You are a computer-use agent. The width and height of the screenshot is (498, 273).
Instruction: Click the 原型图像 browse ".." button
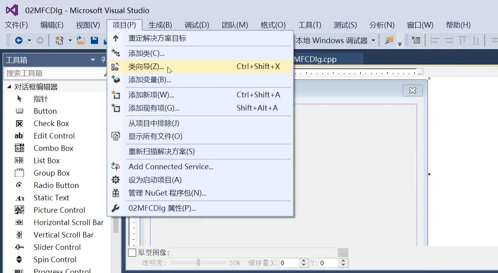pos(343,253)
